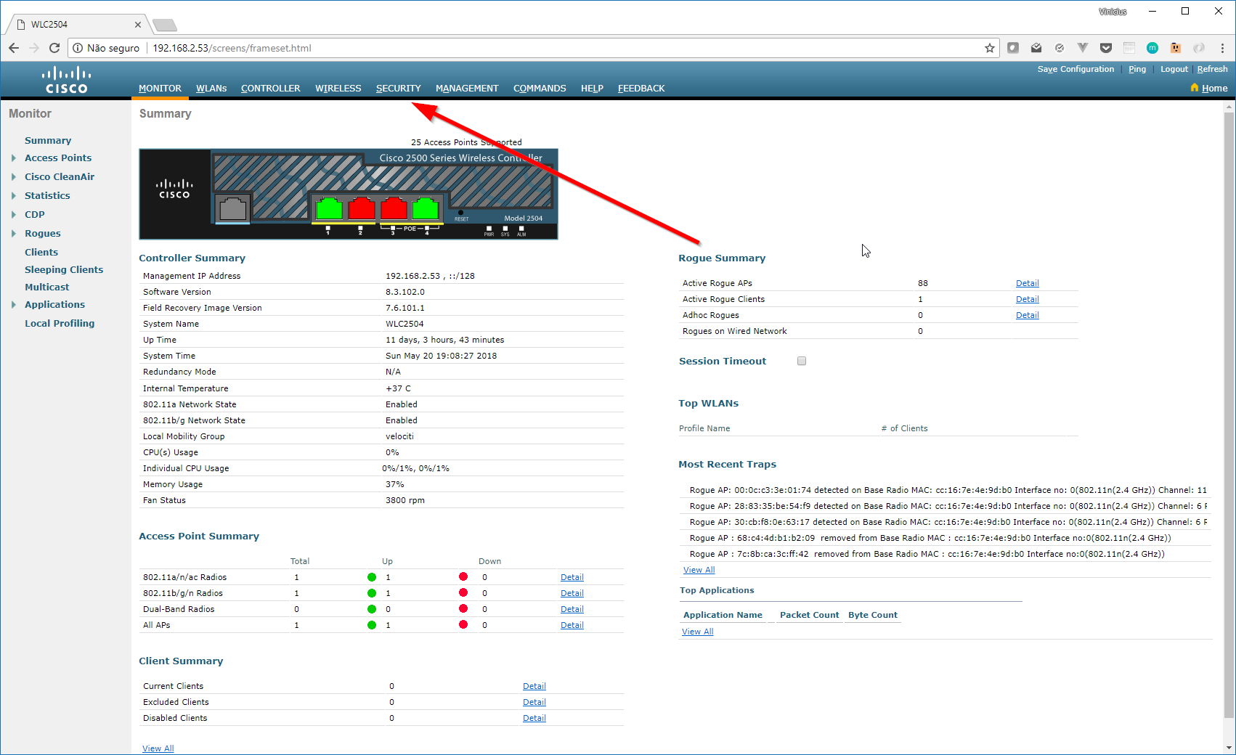
Task: Open Detail for Active Rogue Clients
Action: coord(1027,299)
